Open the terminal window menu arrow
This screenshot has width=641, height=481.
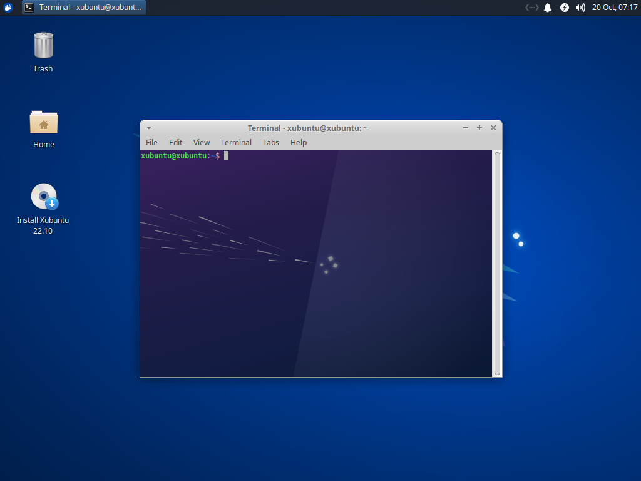(x=149, y=127)
